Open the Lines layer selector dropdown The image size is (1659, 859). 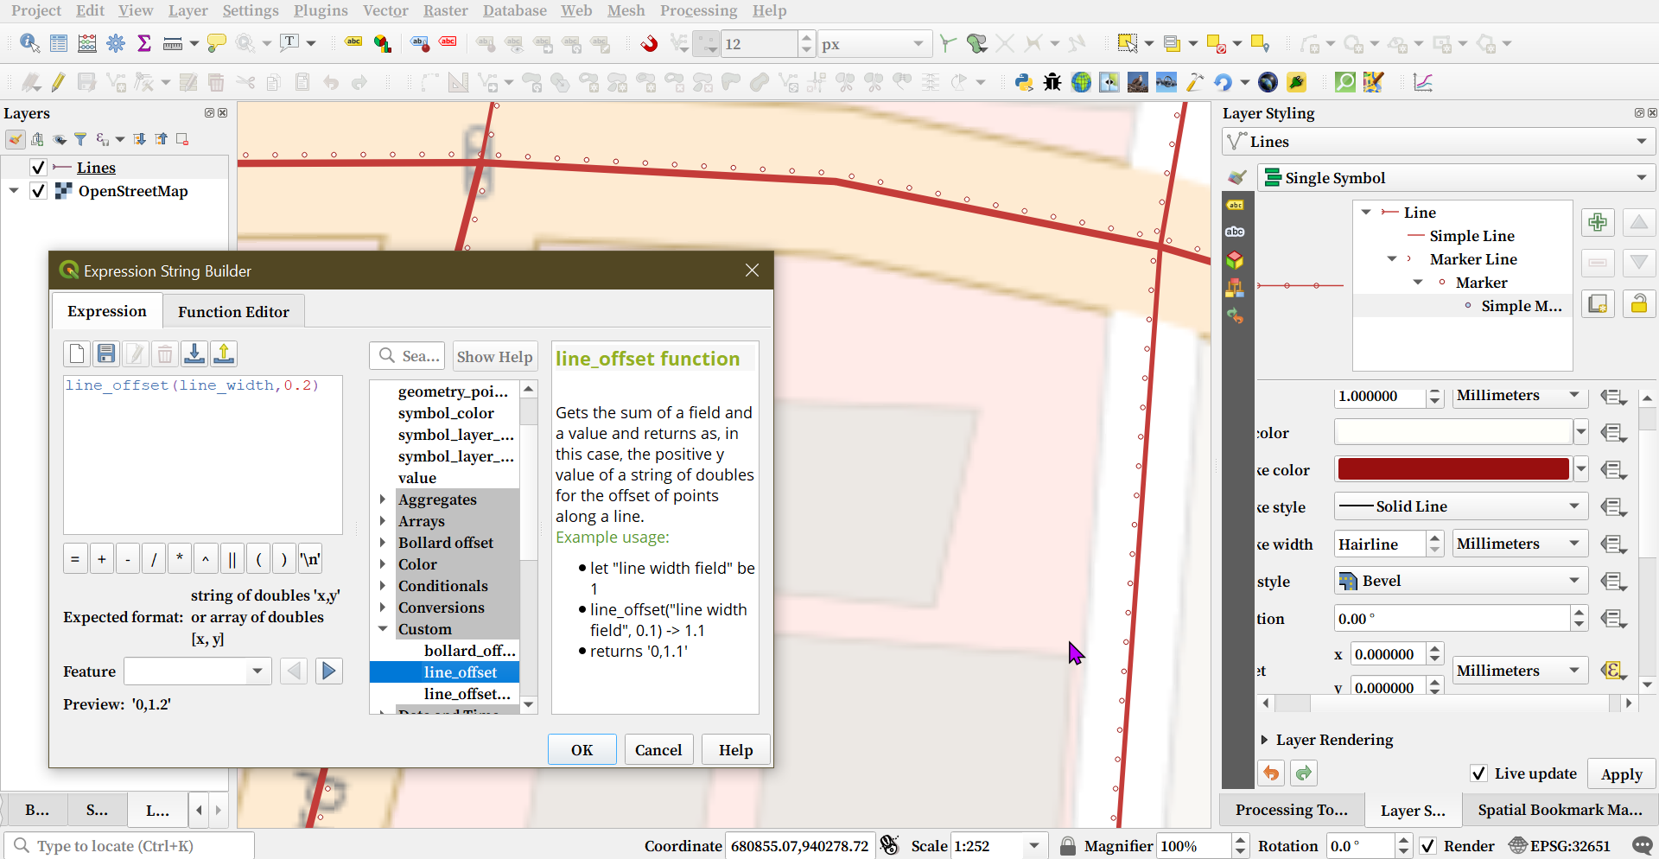click(x=1439, y=142)
